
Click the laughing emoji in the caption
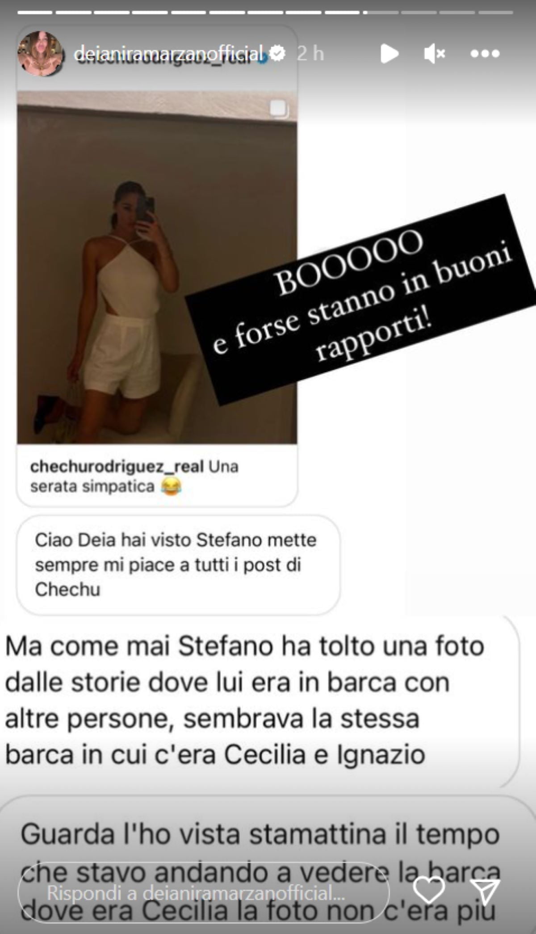click(171, 486)
